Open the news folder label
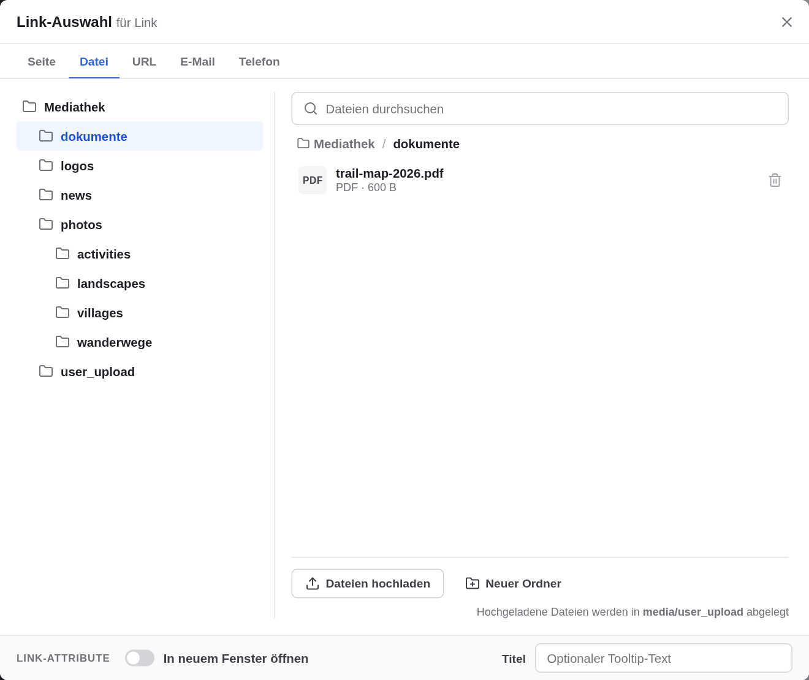The image size is (809, 680). [x=76, y=195]
